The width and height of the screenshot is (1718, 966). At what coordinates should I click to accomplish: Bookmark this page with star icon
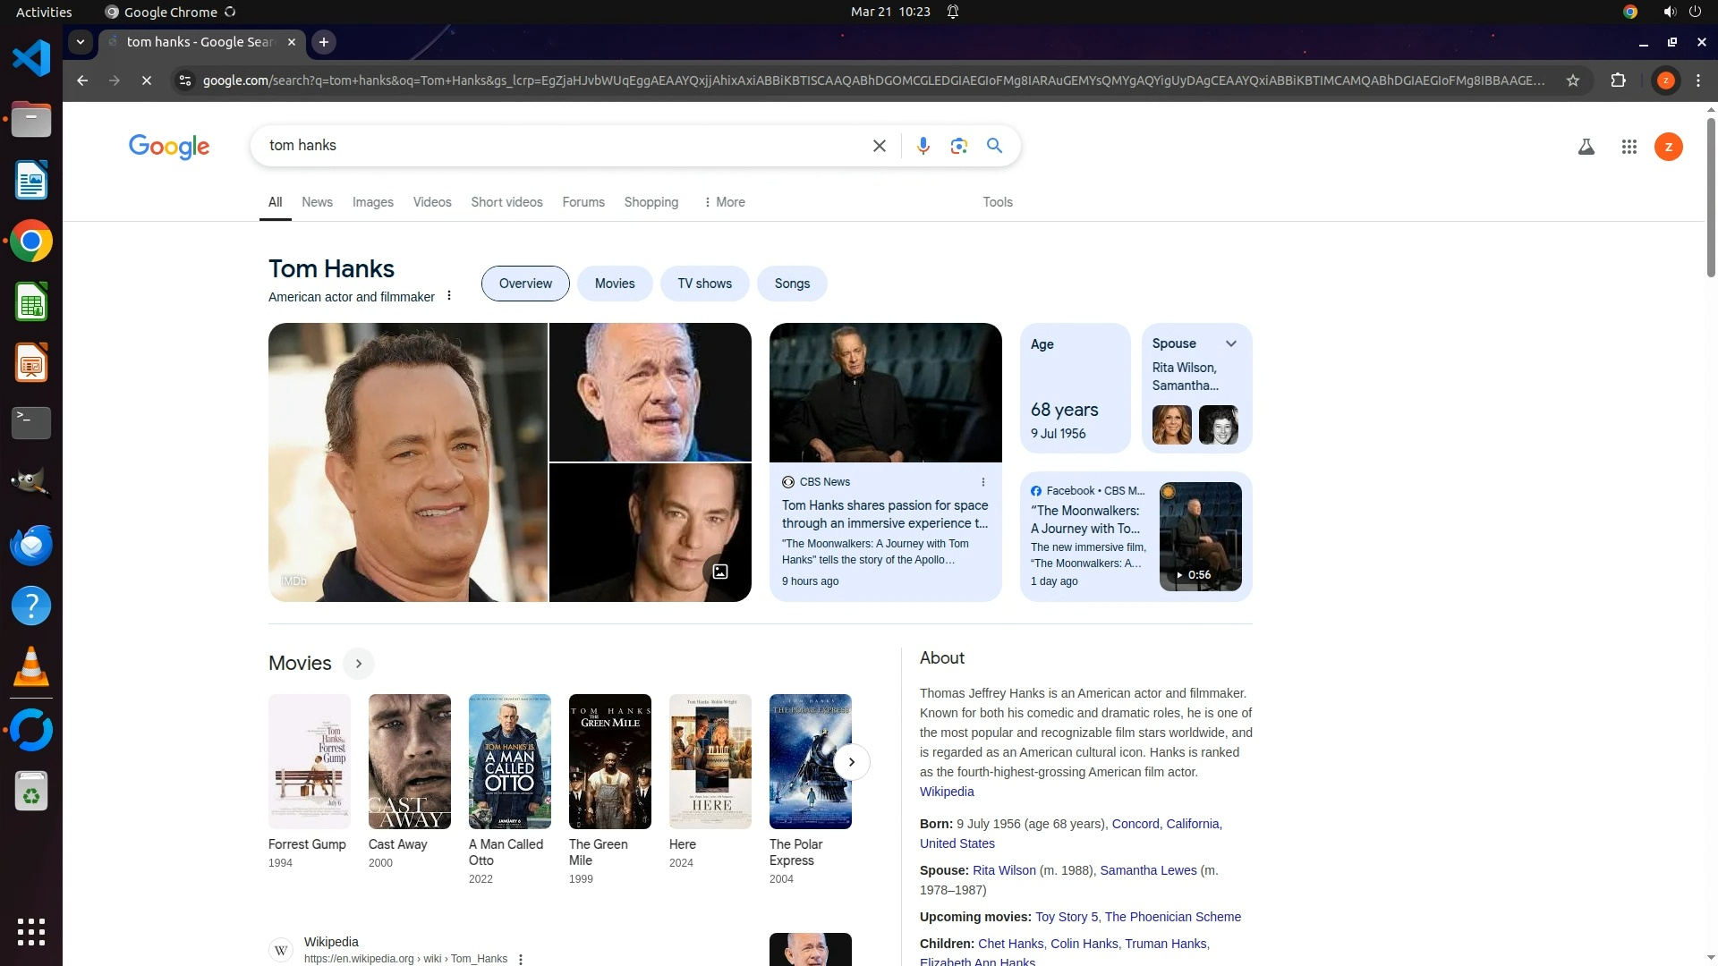coord(1572,80)
